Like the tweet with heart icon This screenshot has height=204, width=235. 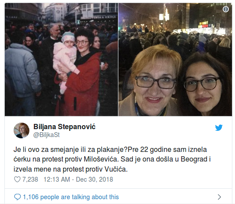17,179
